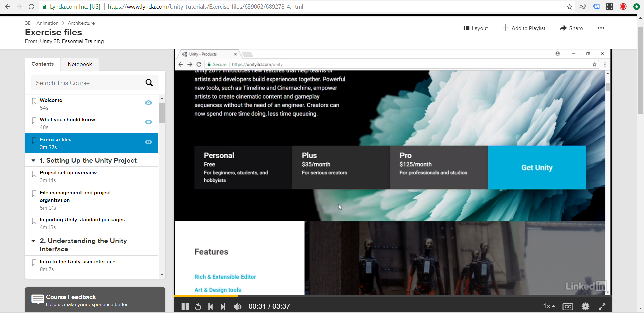Seek on the video progress bar
The width and height of the screenshot is (644, 313).
tap(392, 296)
